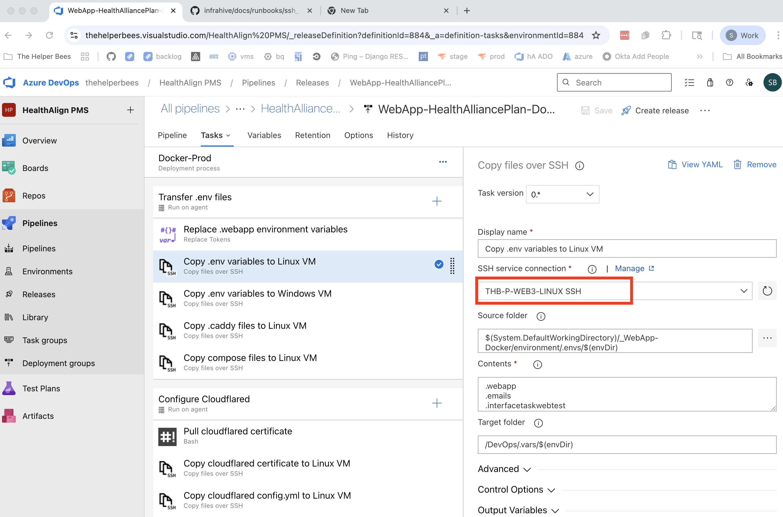Click the View YAML icon

coord(672,164)
